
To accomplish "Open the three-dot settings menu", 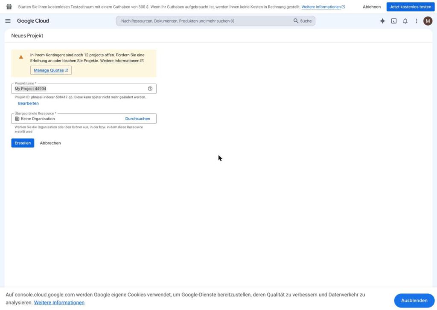I will (x=417, y=21).
